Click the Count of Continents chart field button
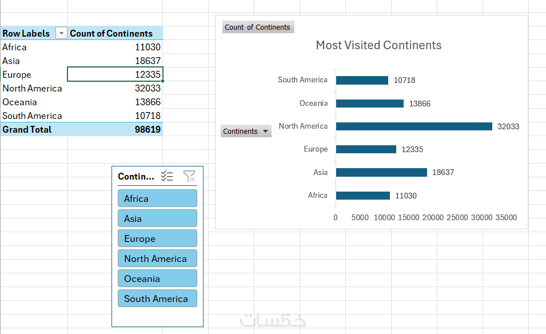 click(257, 27)
